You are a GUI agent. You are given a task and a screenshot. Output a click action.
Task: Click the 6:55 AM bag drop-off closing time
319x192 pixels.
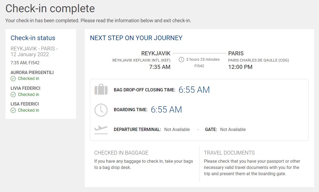point(194,90)
